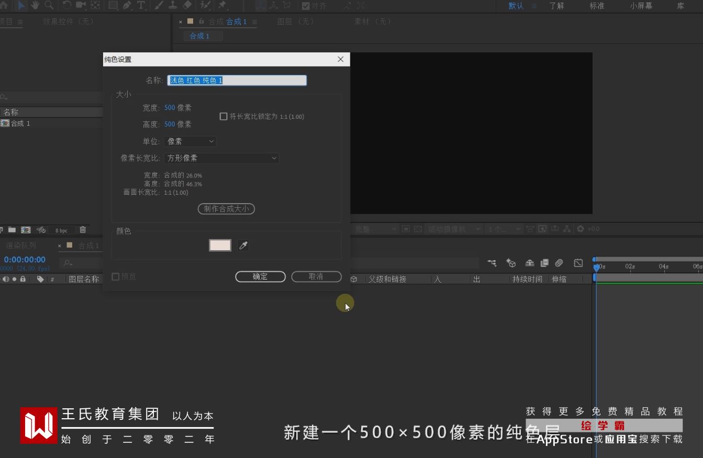703x458 pixels.
Task: Click the timeline playhead marker
Action: [x=596, y=267]
